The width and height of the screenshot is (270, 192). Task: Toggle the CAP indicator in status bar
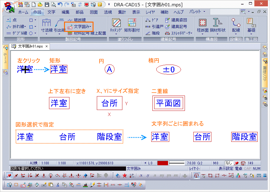[247, 169]
